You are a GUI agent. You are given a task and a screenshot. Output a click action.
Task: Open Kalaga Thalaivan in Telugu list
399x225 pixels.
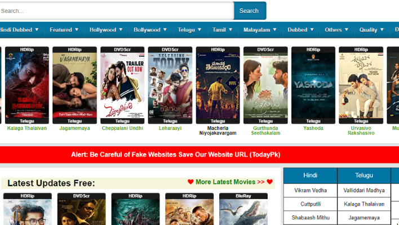click(x=364, y=204)
